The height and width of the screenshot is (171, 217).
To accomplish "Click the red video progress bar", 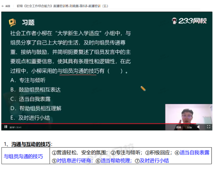I will (98, 124).
